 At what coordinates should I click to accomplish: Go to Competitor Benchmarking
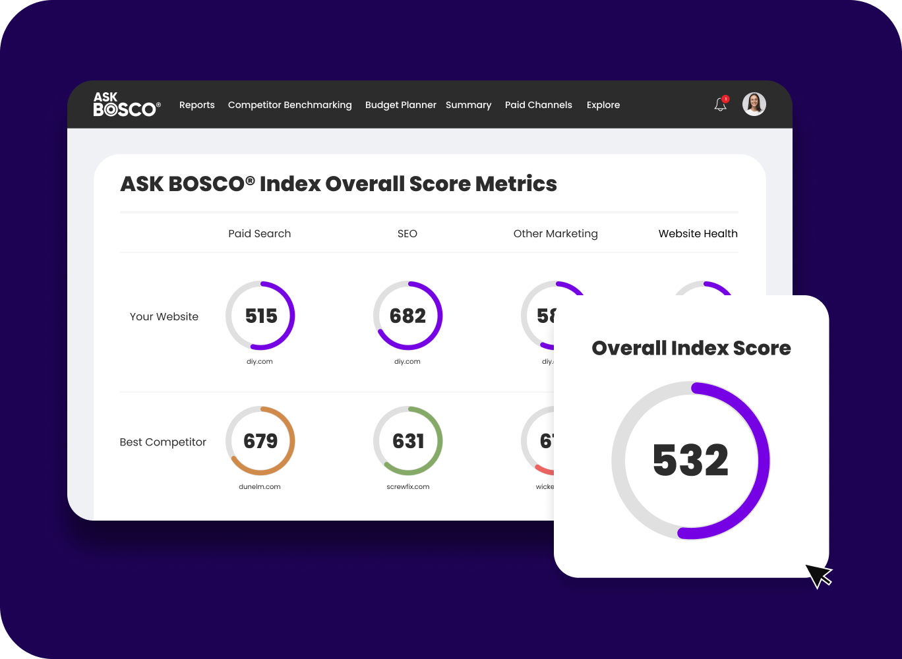[289, 105]
